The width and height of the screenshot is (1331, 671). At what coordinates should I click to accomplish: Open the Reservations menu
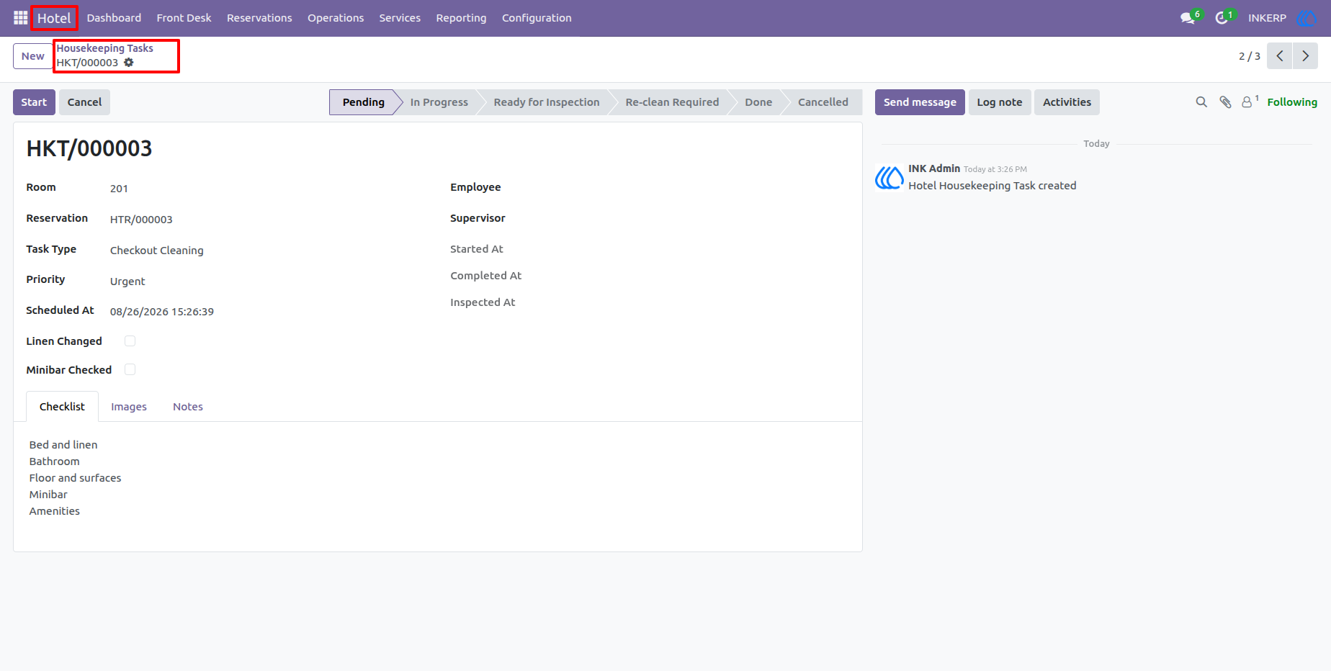259,18
